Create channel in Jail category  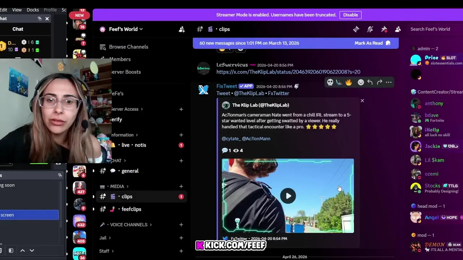tap(181, 238)
